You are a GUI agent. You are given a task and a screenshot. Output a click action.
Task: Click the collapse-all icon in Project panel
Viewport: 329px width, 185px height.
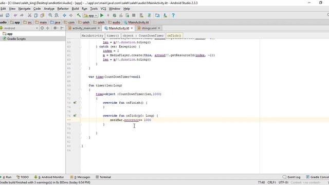click(48, 28)
